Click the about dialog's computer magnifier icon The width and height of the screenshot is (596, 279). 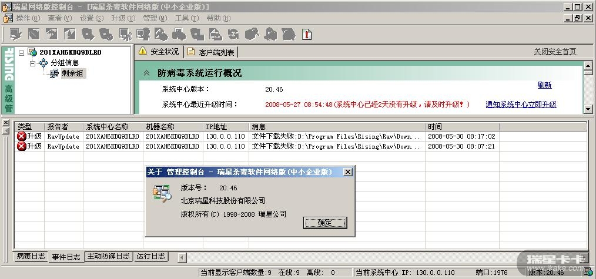coord(162,193)
